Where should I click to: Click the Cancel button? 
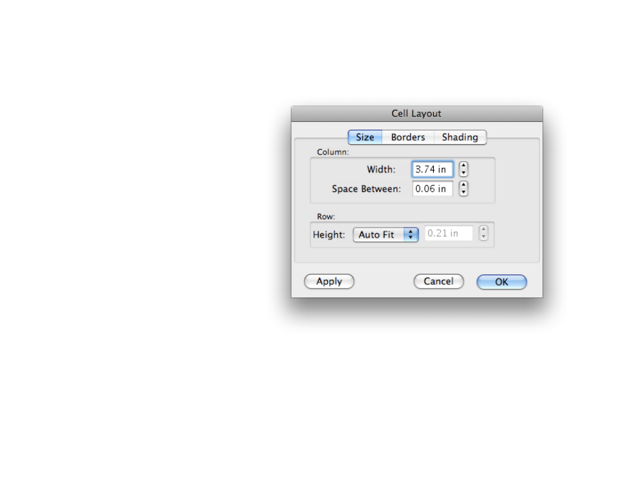pos(438,282)
